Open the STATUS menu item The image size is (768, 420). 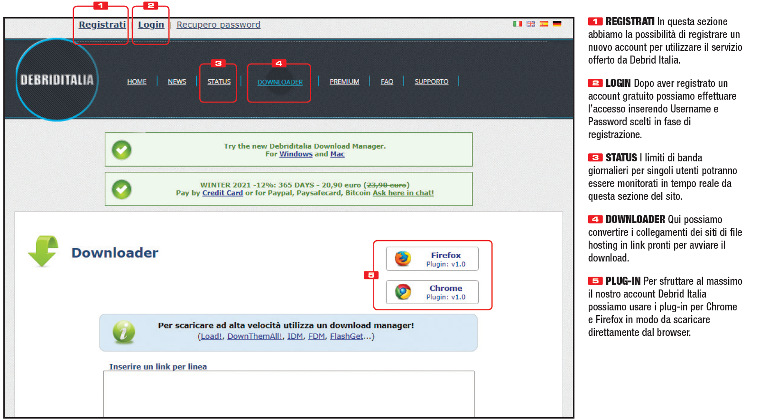219,82
